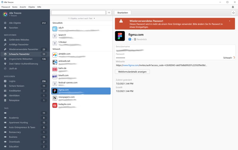Select Wiederverwendete Passwörter in Watchtower
This screenshot has width=238, height=150.
tap(24, 49)
